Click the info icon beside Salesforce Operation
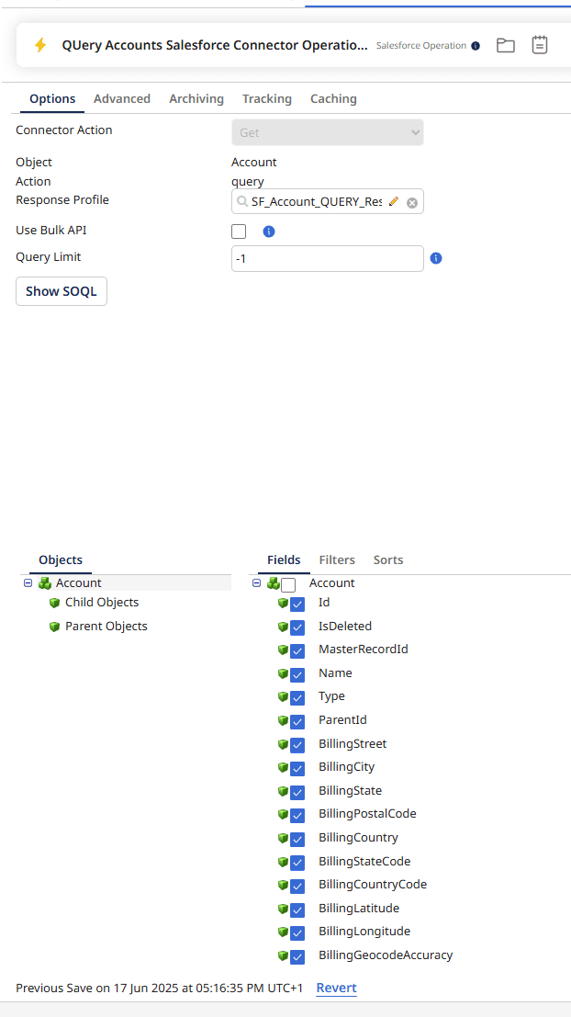This screenshot has height=1017, width=571. pos(476,46)
